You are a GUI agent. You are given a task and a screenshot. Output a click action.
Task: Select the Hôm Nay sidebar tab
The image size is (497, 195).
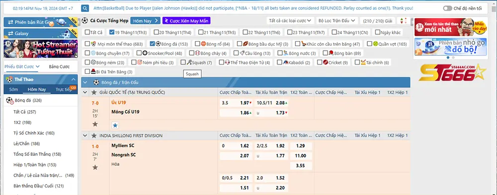click(37, 89)
